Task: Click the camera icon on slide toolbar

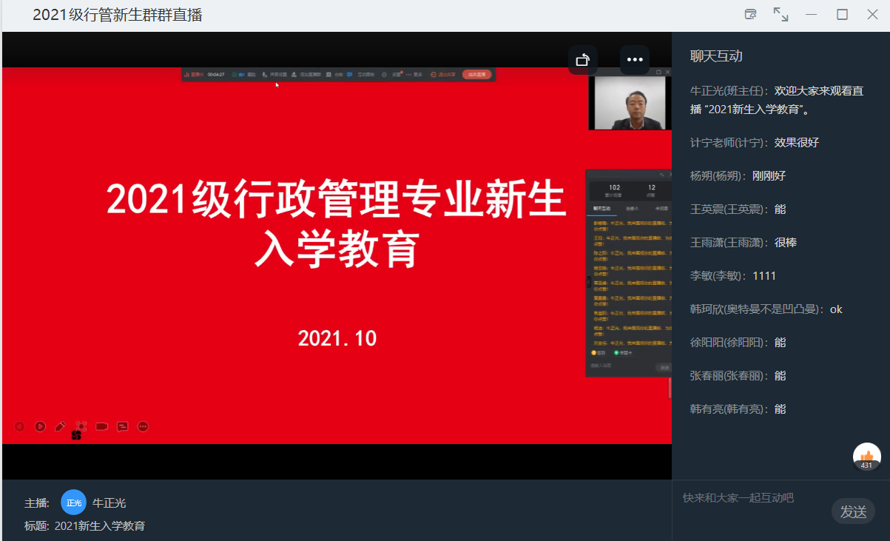Action: [102, 426]
